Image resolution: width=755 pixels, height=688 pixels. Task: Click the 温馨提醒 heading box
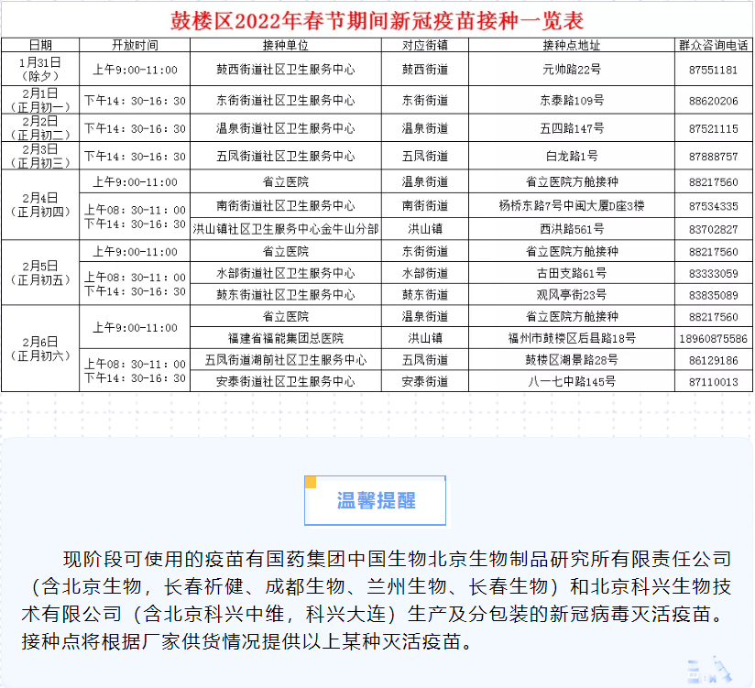coord(375,500)
